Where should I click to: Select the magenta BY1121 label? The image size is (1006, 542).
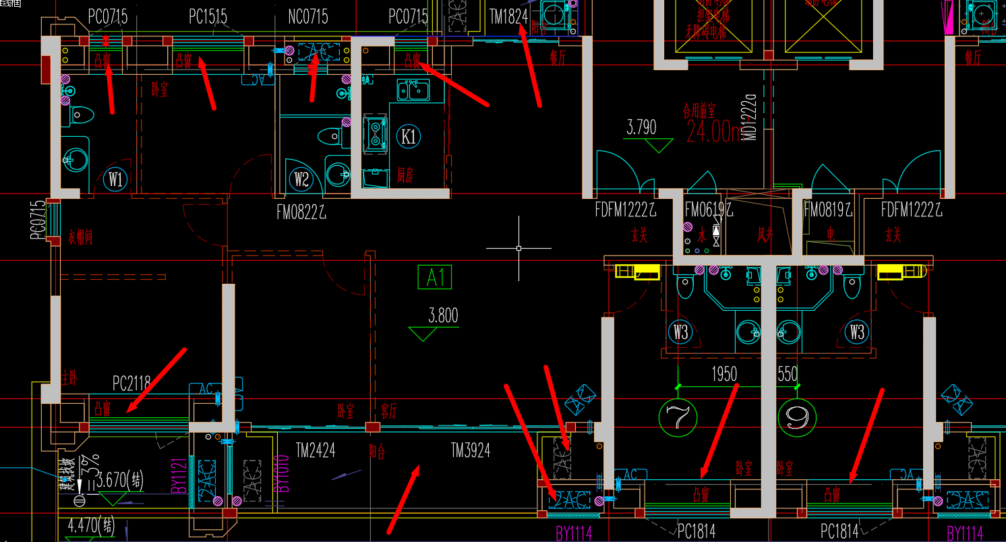click(x=179, y=475)
